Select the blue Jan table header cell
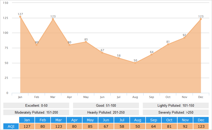Screen dimensions: 212x130 [x=27, y=120]
